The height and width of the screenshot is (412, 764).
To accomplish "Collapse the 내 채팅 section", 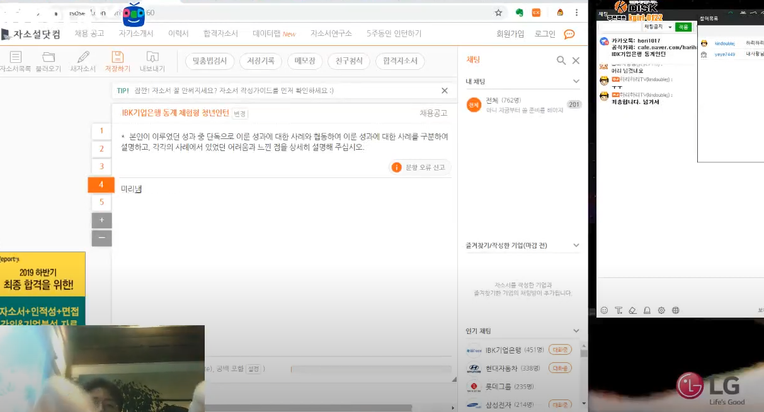I will pos(576,81).
